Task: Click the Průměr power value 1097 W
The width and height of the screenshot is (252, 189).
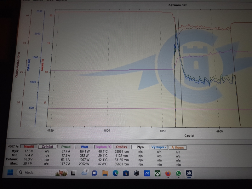Action: click(x=84, y=160)
